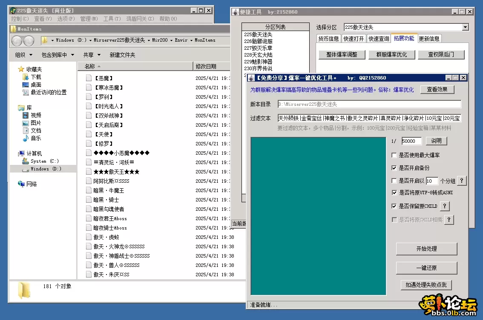Click the explorer Back navigation arrow
Image resolution: width=483 pixels, height=320 pixels.
click(x=17, y=40)
